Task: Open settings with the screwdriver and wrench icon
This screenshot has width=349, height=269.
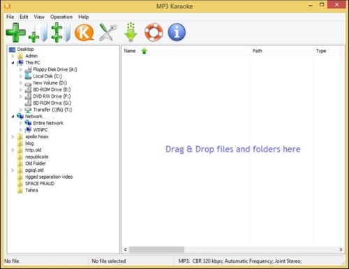Action: click(x=108, y=33)
